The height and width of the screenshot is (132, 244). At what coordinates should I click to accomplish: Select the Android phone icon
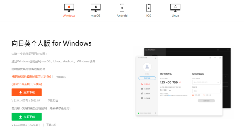click(x=122, y=8)
